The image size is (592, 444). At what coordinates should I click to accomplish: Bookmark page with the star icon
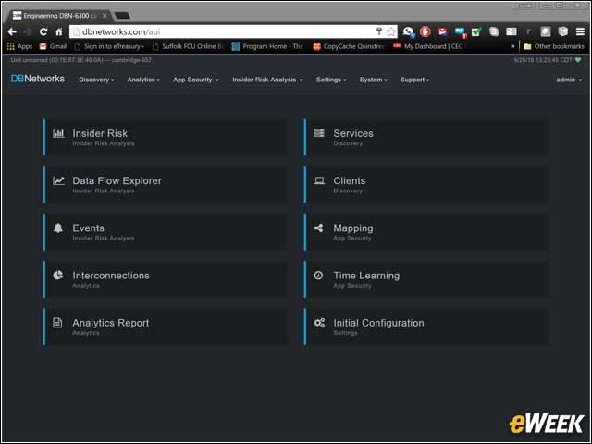(x=391, y=31)
